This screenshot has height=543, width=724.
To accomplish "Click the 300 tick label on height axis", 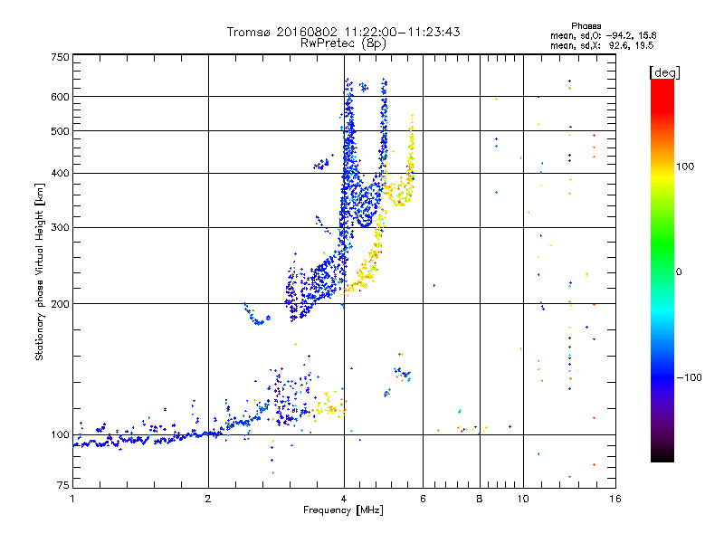I will coord(60,227).
